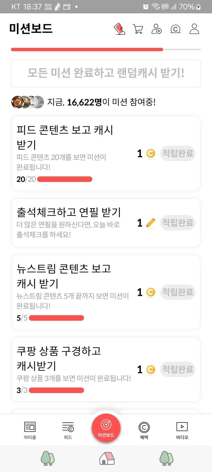Open the shopping cart
The image size is (212, 472).
[x=138, y=29]
